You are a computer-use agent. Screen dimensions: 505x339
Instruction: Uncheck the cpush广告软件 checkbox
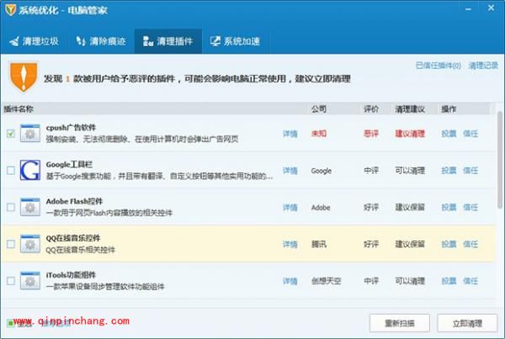[10, 133]
